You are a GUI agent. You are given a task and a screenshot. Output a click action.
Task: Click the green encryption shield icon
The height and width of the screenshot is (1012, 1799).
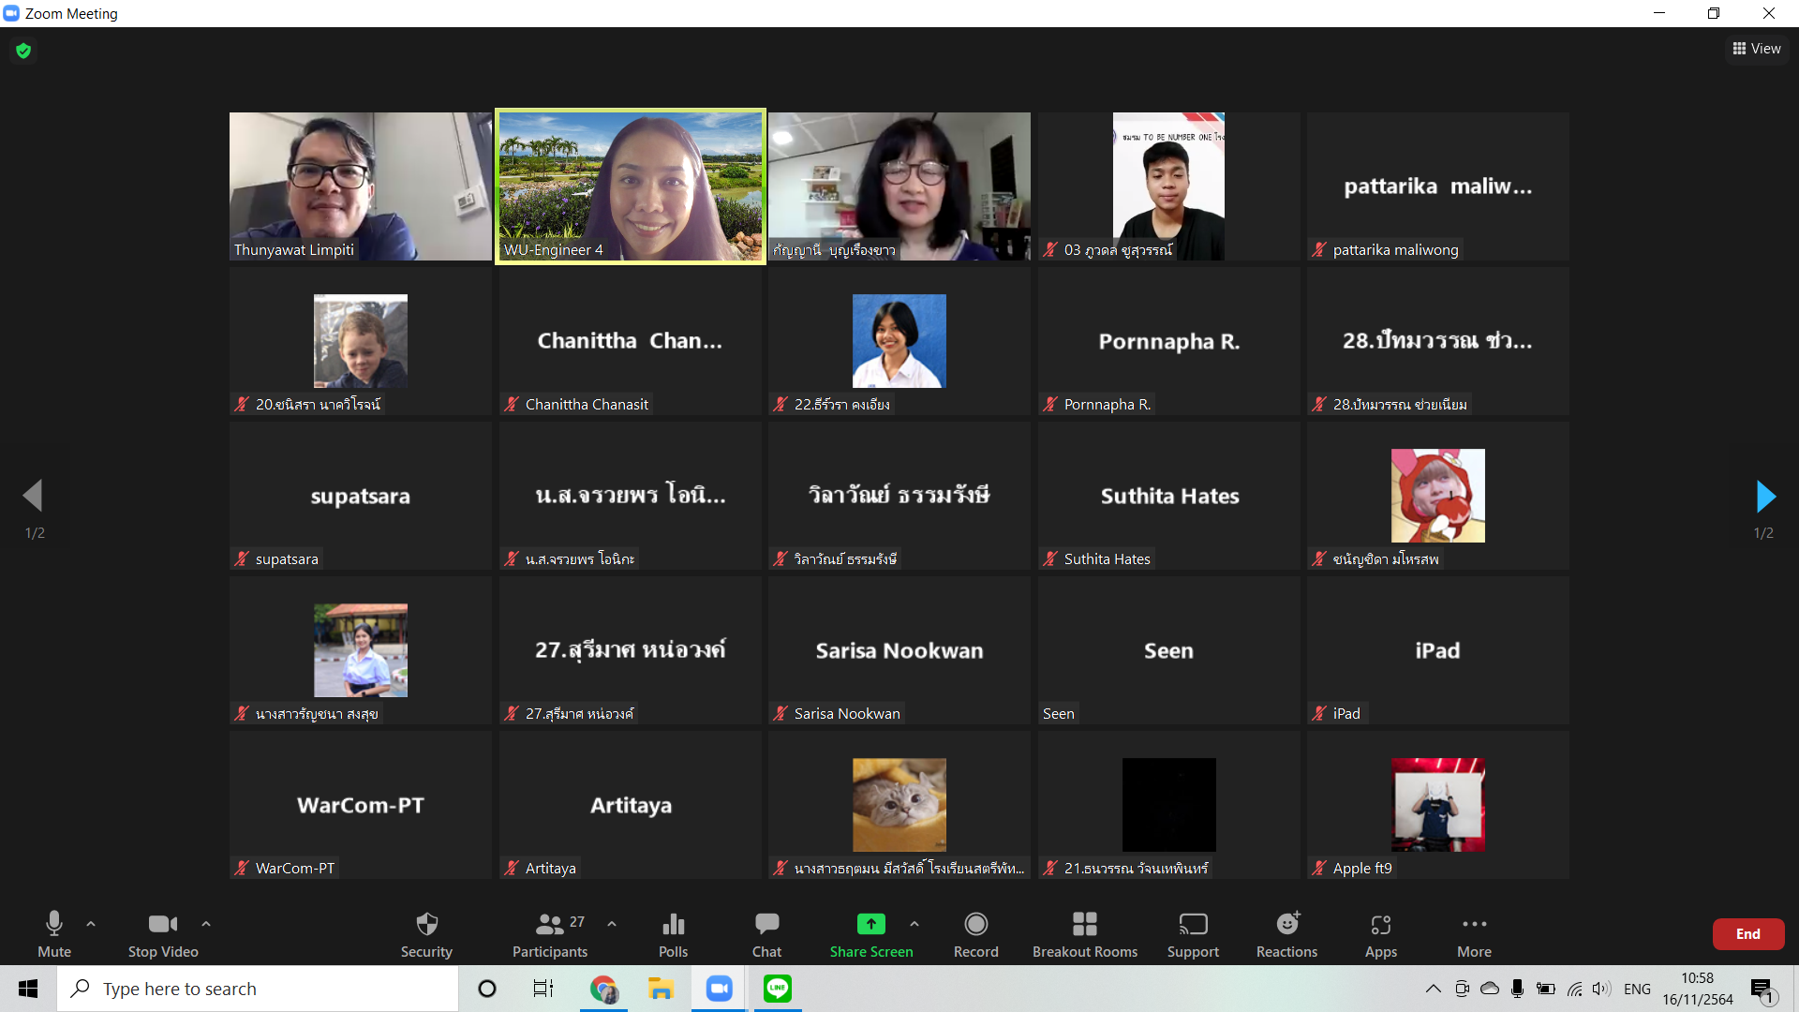23,51
